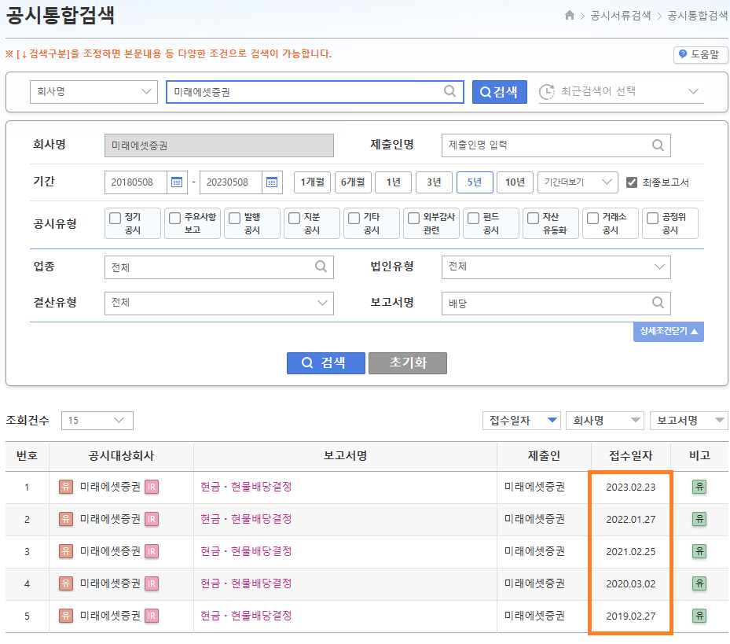Click the lower blue 검색 button

326,363
